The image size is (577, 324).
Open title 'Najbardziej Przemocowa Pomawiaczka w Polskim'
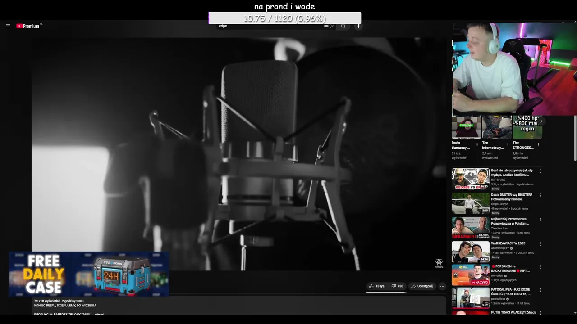(x=510, y=221)
